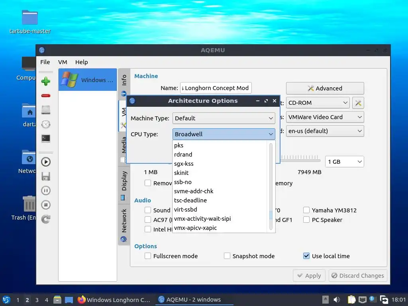Open the taskbar start menu icon
408x306 pixels.
(6, 300)
